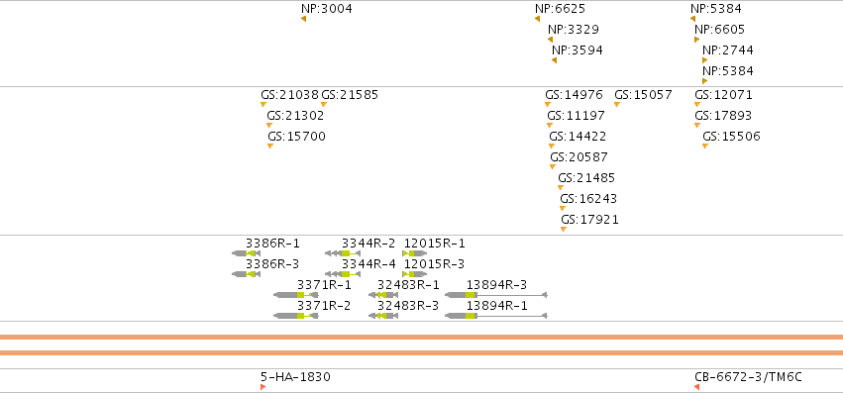The image size is (843, 393).
Task: Click the upper orange track bar
Action: click(x=422, y=338)
